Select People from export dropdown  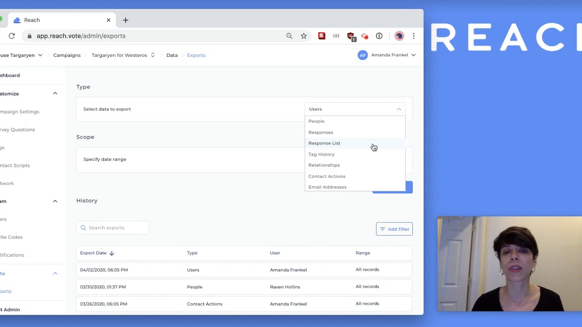[355, 121]
